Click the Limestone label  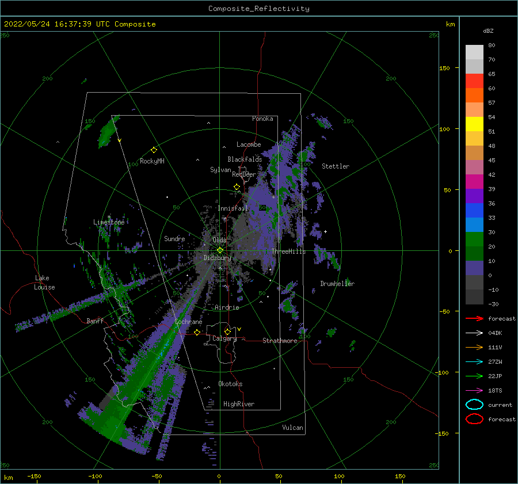(x=109, y=222)
